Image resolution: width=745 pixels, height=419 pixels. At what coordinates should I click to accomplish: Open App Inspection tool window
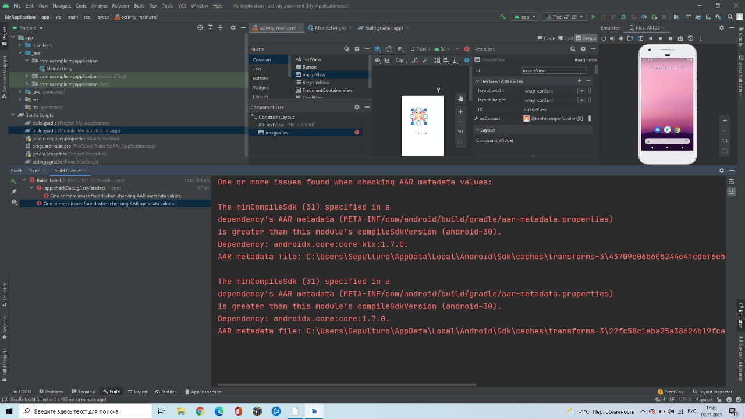203,392
